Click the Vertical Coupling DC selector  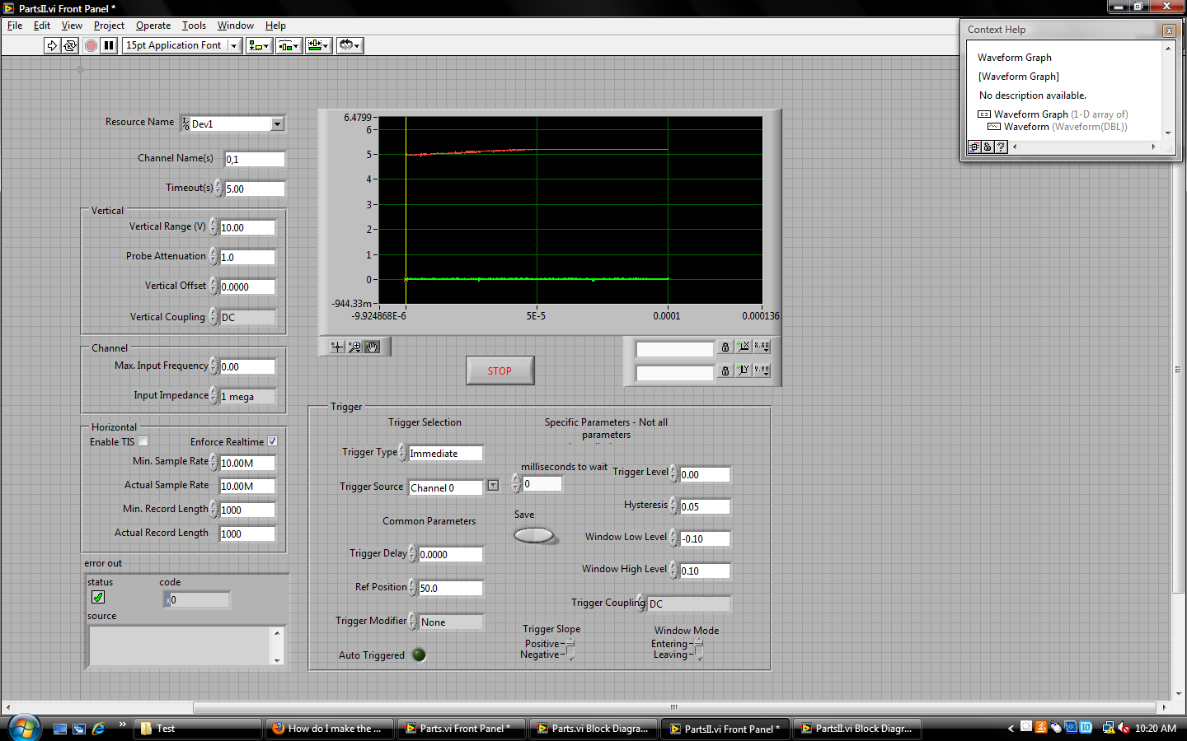point(247,317)
